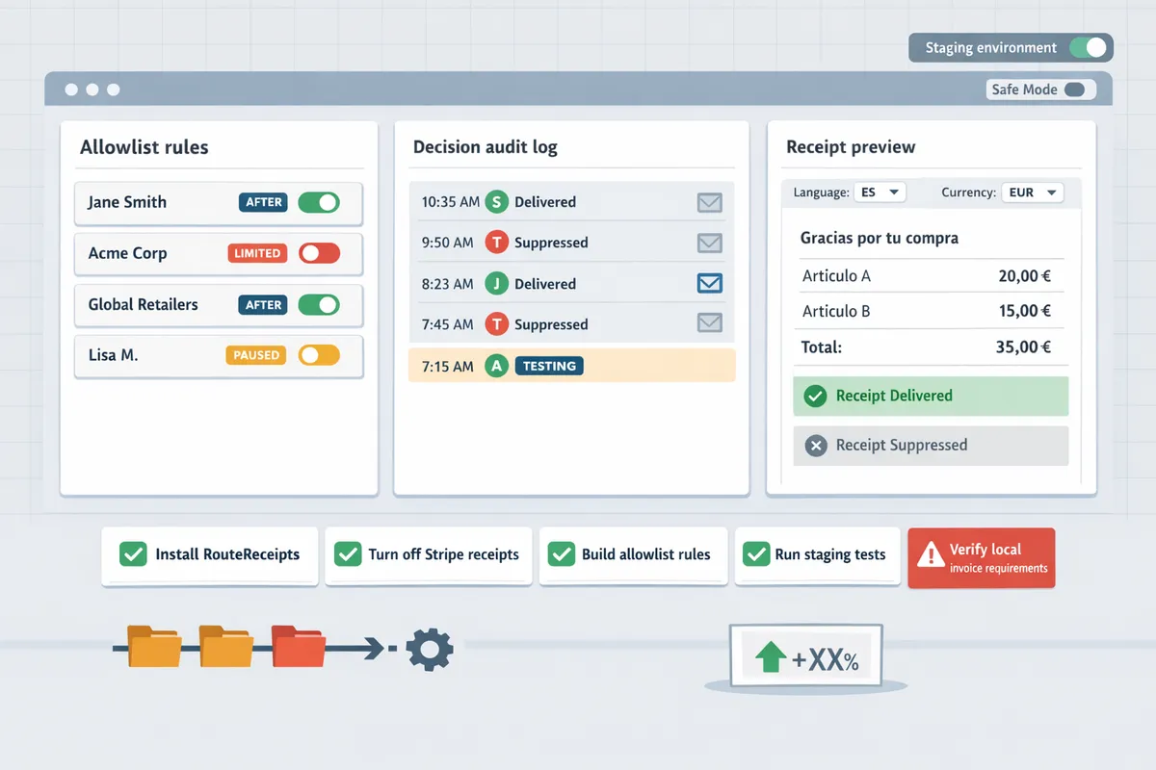Click the Total: label
This screenshot has width=1156, height=770.
[822, 347]
